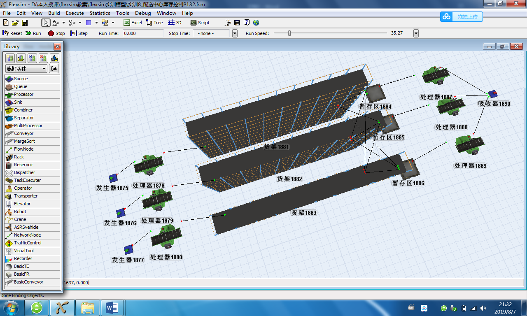527x316 pixels.
Task: Open the Script console
Action: [x=200, y=23]
